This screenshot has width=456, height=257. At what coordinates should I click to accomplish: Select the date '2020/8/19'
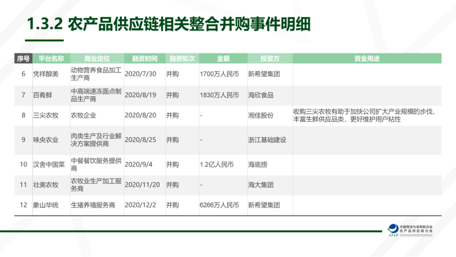click(x=140, y=95)
